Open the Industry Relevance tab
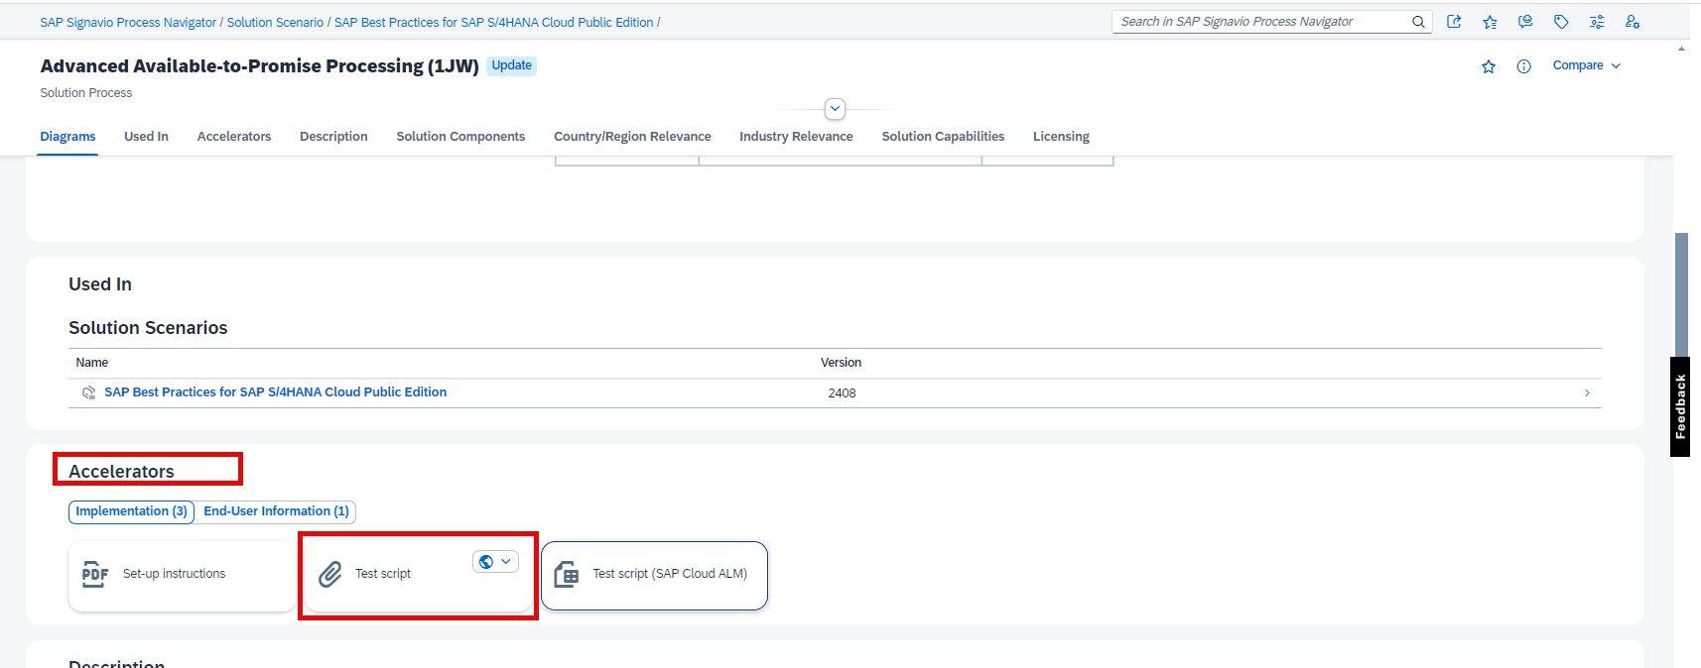 coord(796,137)
